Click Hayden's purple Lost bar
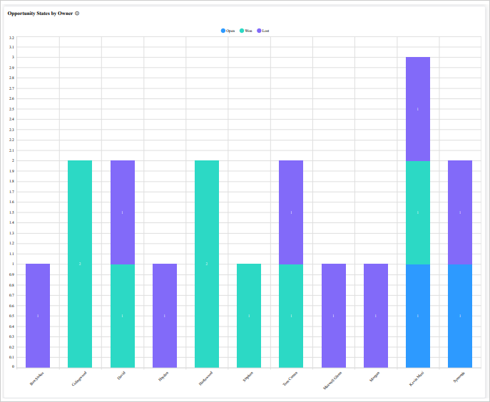490x402 pixels. click(164, 316)
